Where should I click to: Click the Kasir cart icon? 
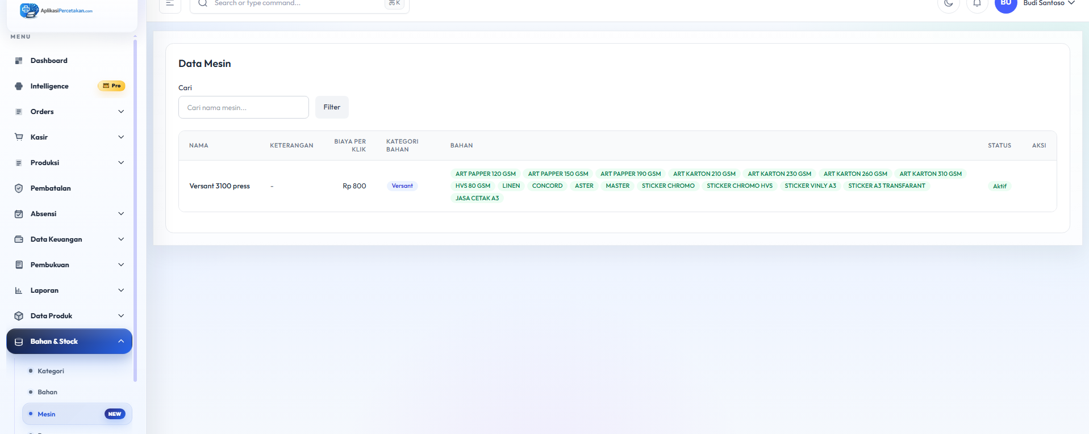[x=19, y=137]
